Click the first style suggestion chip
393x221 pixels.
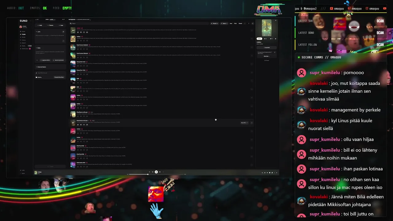coord(45,60)
